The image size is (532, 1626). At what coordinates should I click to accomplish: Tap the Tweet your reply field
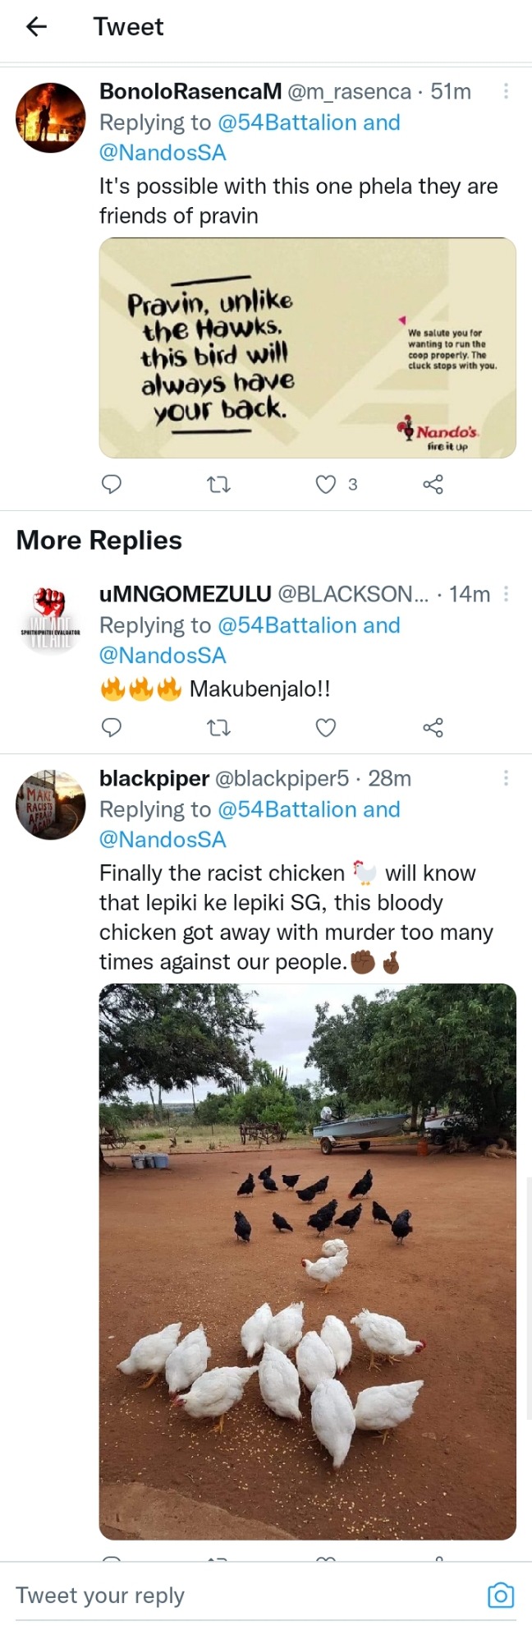(246, 1595)
